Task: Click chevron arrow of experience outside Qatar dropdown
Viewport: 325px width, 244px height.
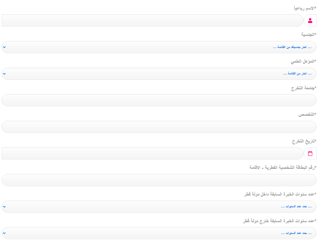Action: point(5,233)
